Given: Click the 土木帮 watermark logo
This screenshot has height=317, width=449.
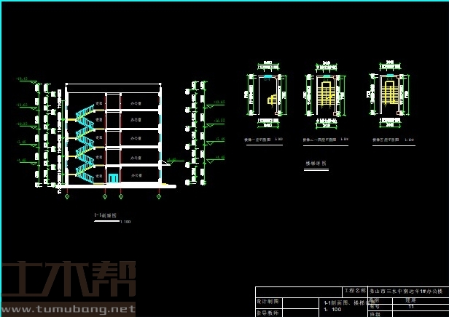Looking at the screenshot, I should [x=68, y=280].
